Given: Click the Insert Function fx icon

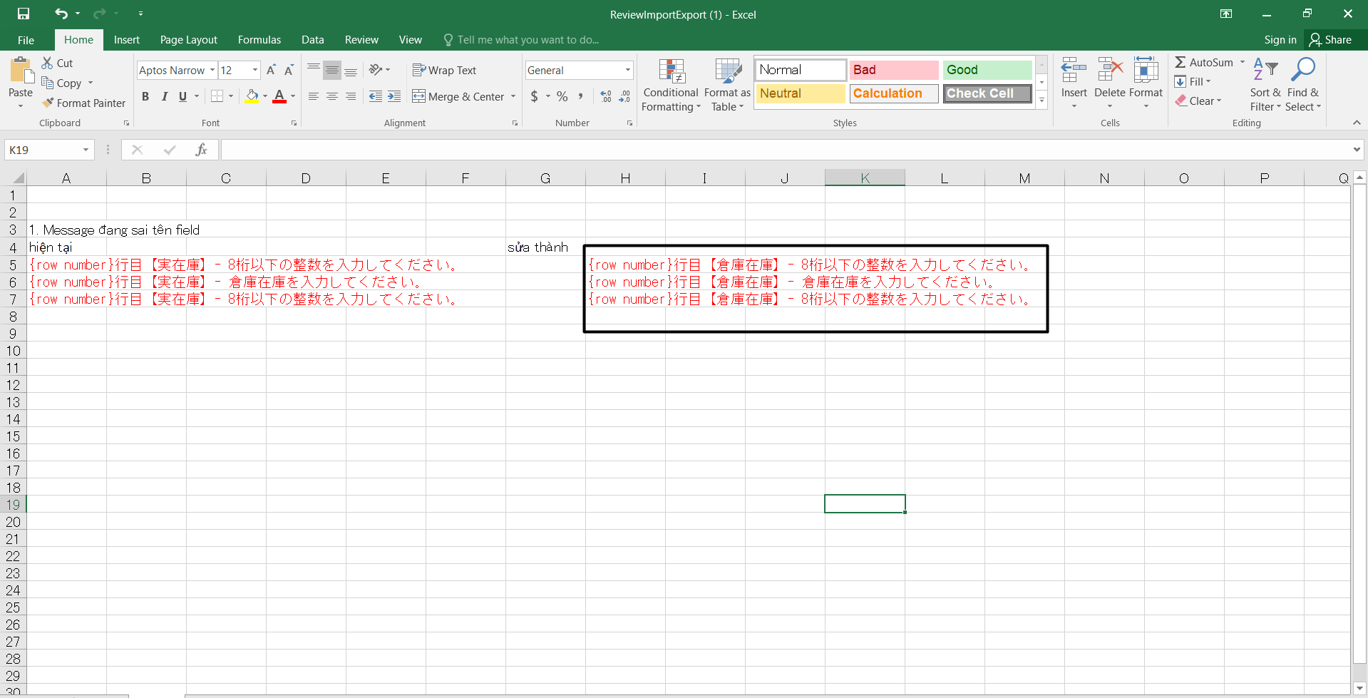Looking at the screenshot, I should 202,150.
